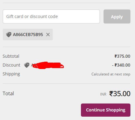Click the Total label
The width and height of the screenshot is (135, 120).
pos(8,93)
